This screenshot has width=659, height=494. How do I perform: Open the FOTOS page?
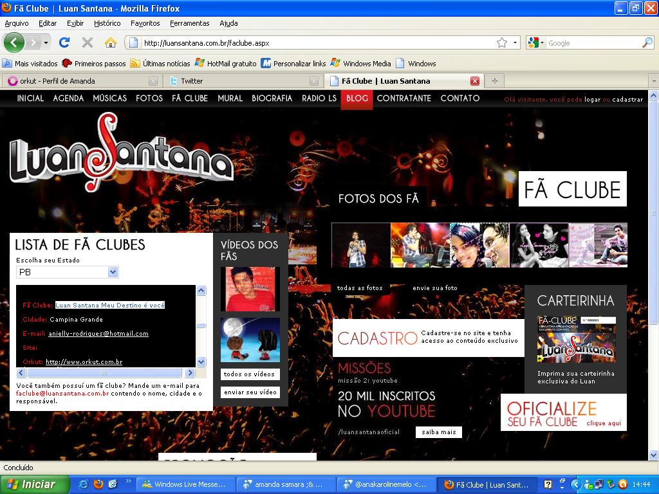pos(149,98)
